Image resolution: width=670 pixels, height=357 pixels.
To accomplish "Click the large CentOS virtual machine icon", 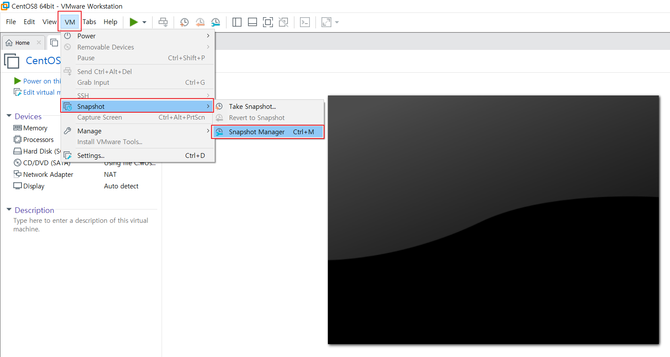I will point(12,61).
